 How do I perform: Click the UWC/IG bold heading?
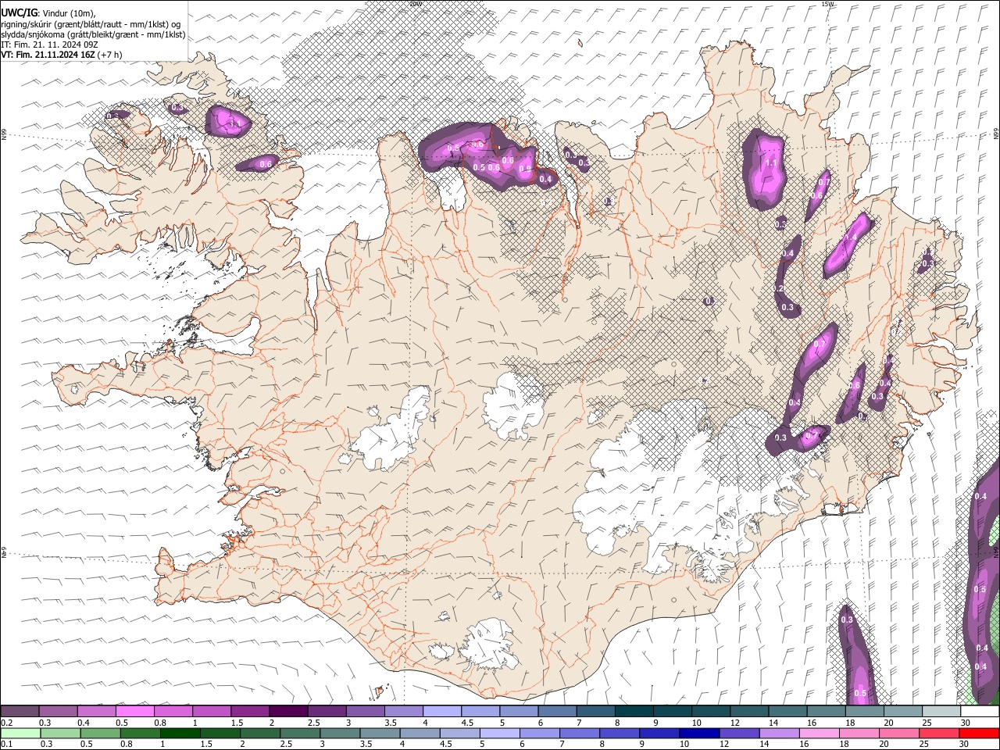18,12
